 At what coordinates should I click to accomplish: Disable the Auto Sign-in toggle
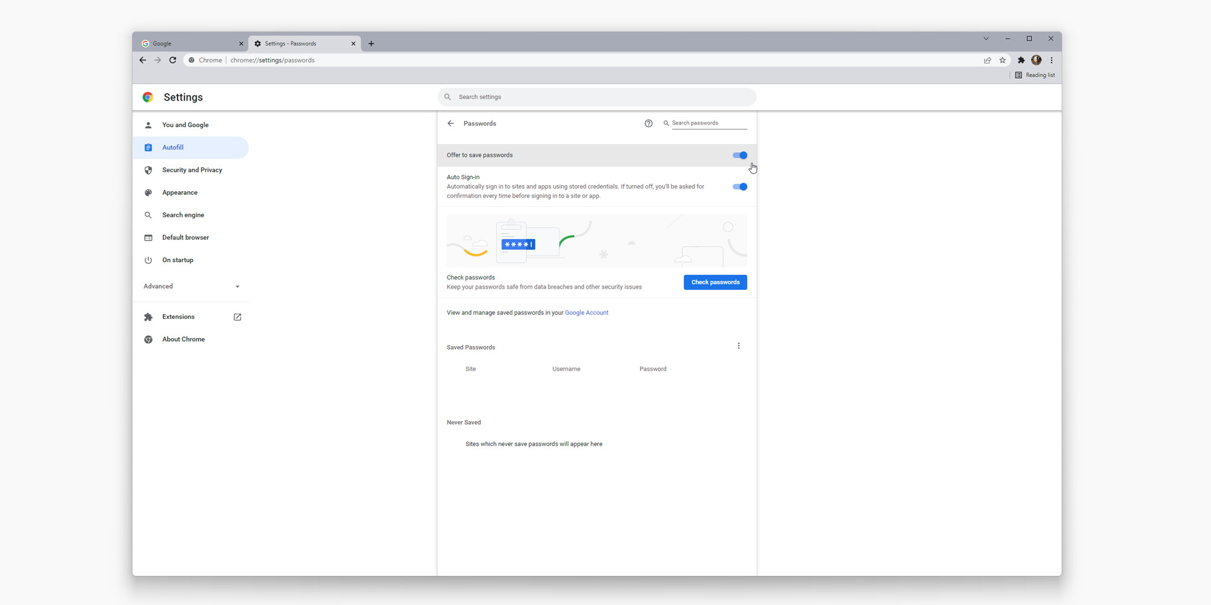click(x=739, y=187)
